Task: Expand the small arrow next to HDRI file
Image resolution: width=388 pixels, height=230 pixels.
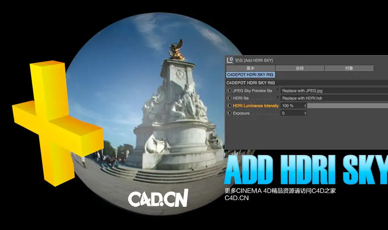Action: click(278, 97)
